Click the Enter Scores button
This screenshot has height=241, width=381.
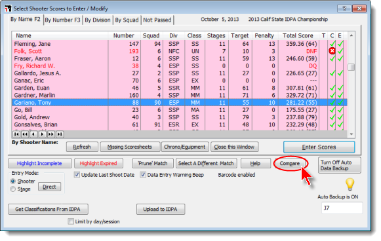point(319,147)
